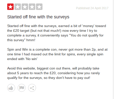This screenshot has height=99, width=114.
Task: Click the paragraph starting 'Avoid this website'
Action: point(54,73)
